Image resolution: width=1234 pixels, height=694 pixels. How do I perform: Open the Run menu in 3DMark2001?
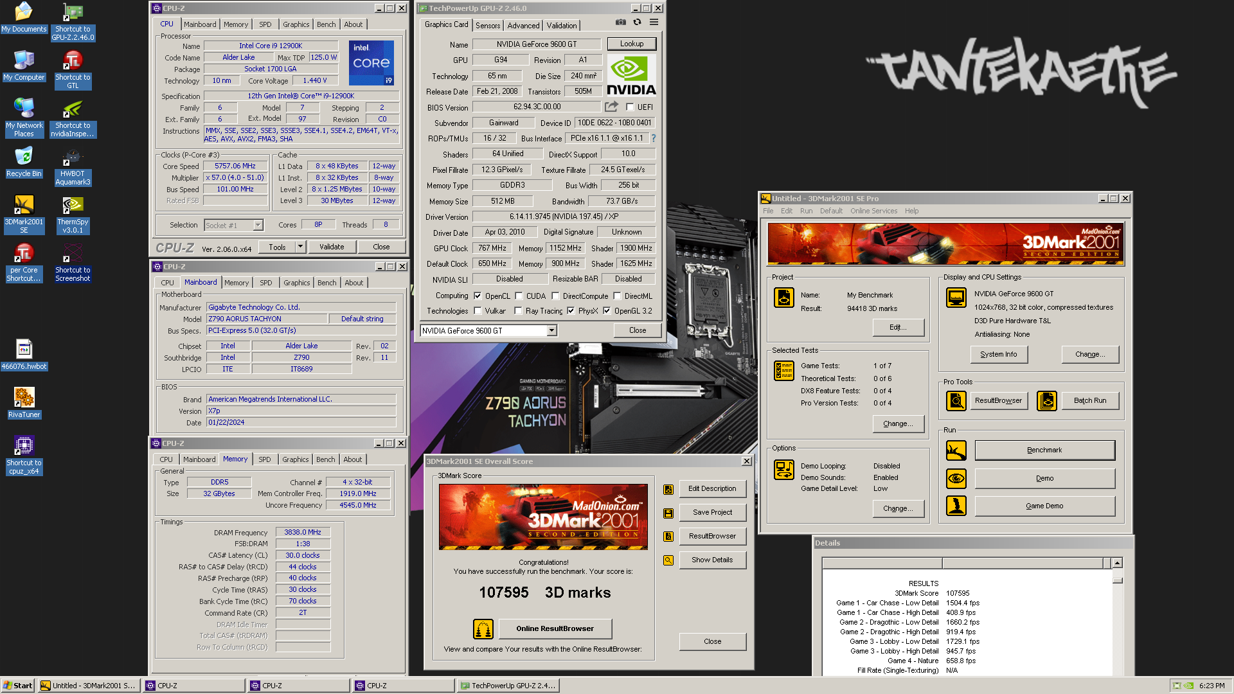pyautogui.click(x=806, y=211)
